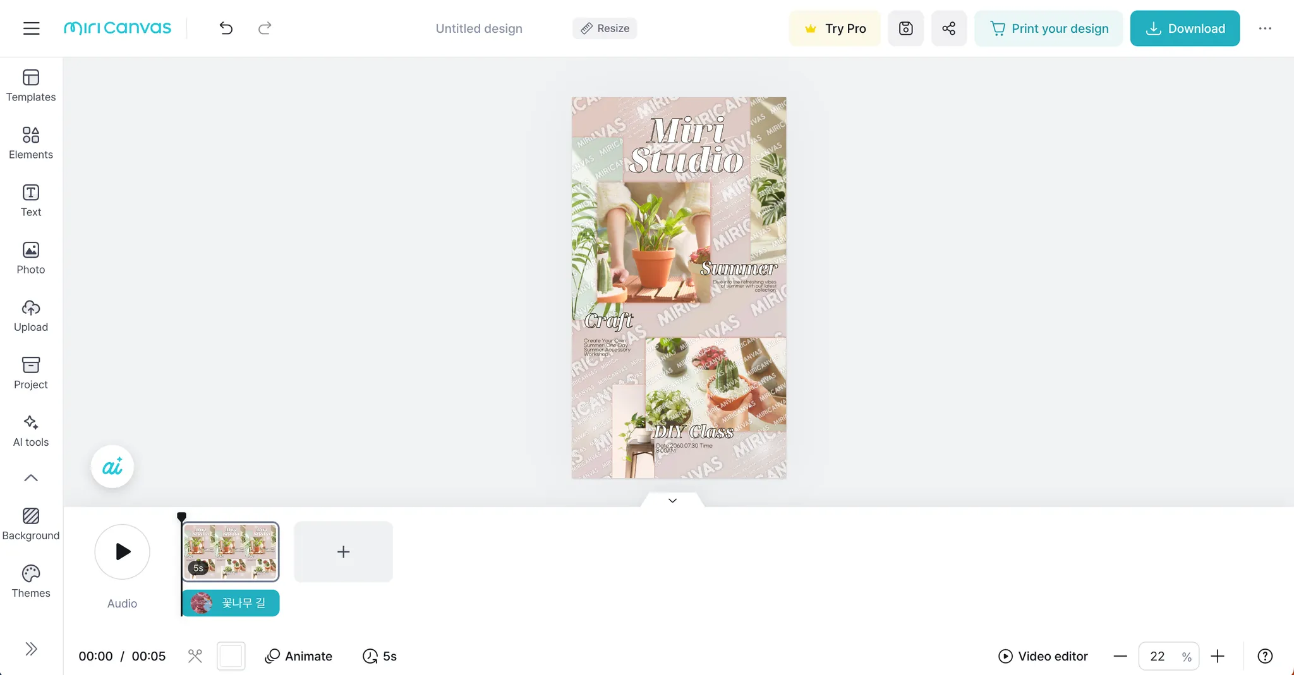Open the Themes panel
Screen dimensions: 1294x675
pyautogui.click(x=31, y=582)
